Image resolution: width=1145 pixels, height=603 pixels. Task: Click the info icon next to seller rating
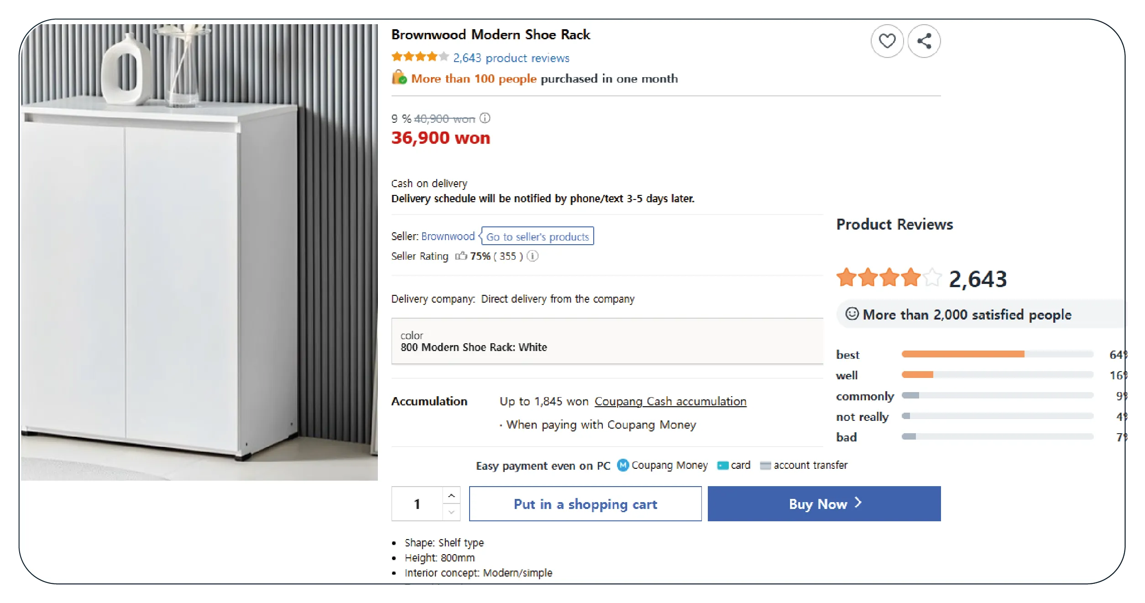click(x=533, y=256)
